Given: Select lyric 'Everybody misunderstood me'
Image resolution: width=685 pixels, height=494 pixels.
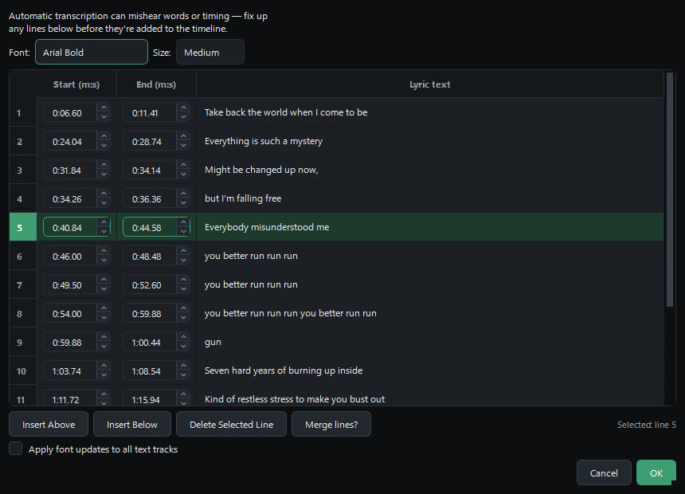Looking at the screenshot, I should pyautogui.click(x=267, y=227).
